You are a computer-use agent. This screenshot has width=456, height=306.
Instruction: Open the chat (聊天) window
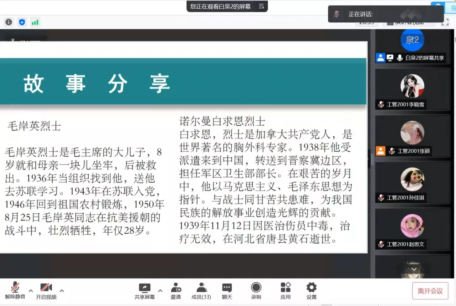pos(227,290)
